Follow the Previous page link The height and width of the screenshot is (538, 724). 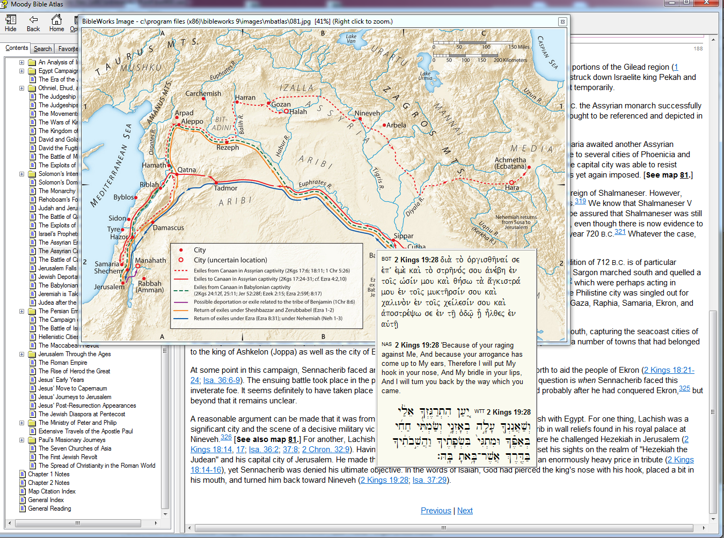coord(436,511)
